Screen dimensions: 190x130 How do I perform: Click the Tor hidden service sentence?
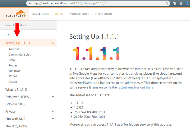pos(121,124)
